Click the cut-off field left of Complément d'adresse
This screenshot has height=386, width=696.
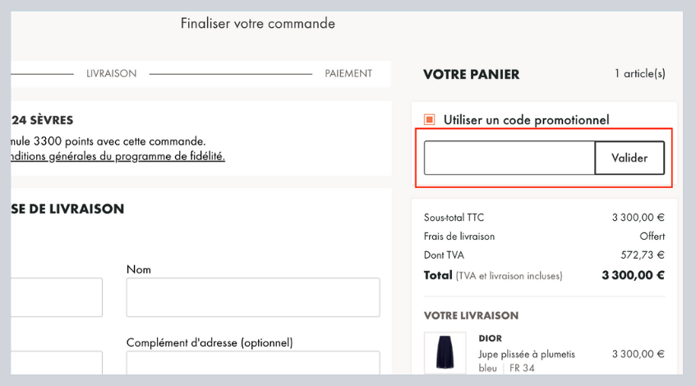(x=56, y=365)
